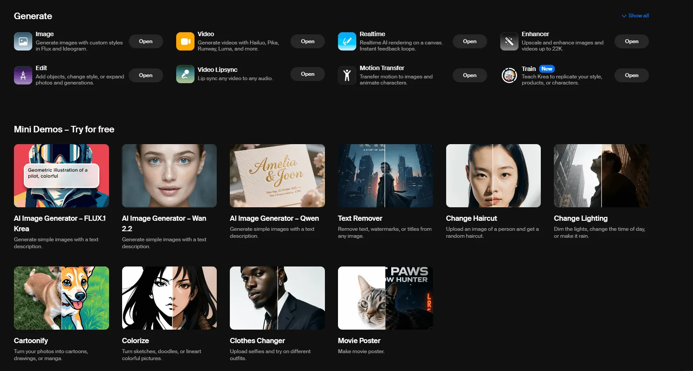Click the Cartoonify title
The height and width of the screenshot is (371, 693).
pyautogui.click(x=31, y=341)
